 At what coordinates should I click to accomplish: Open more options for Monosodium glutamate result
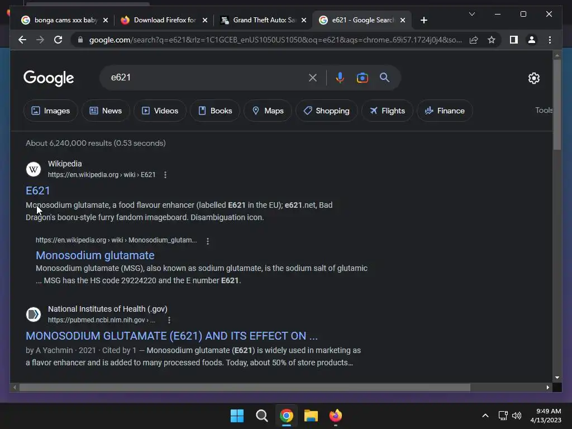(x=208, y=241)
